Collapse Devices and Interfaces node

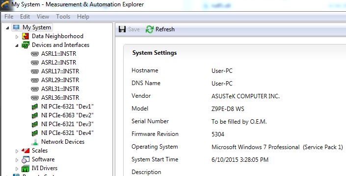click(17, 45)
